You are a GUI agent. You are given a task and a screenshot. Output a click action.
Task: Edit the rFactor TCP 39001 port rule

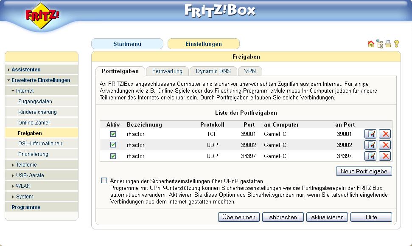point(370,134)
